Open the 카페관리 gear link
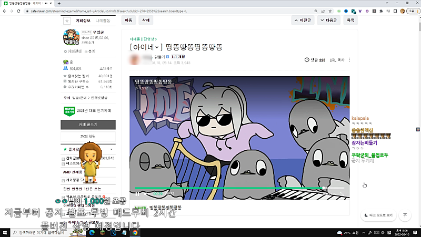 [x=73, y=51]
